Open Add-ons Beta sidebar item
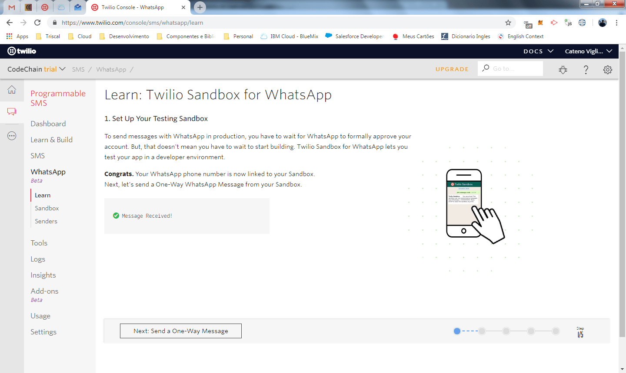Screen dimensions: 626x373 pos(44,294)
